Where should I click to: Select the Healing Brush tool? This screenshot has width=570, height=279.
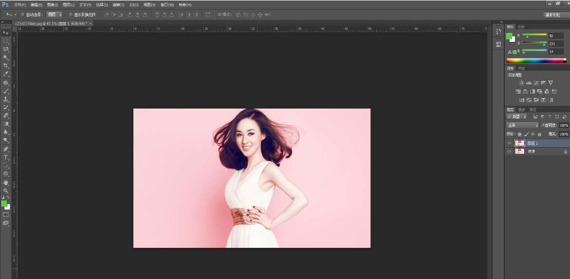coord(6,83)
